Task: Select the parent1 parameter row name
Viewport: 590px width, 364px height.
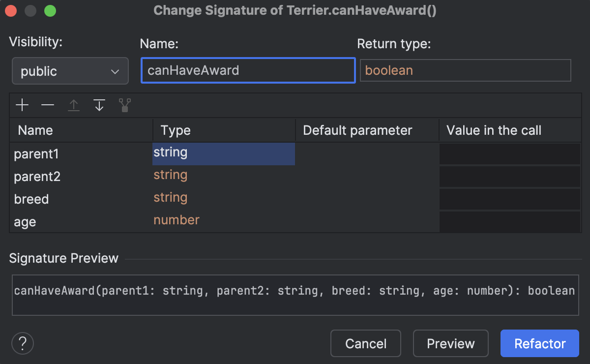Action: pyautogui.click(x=36, y=154)
